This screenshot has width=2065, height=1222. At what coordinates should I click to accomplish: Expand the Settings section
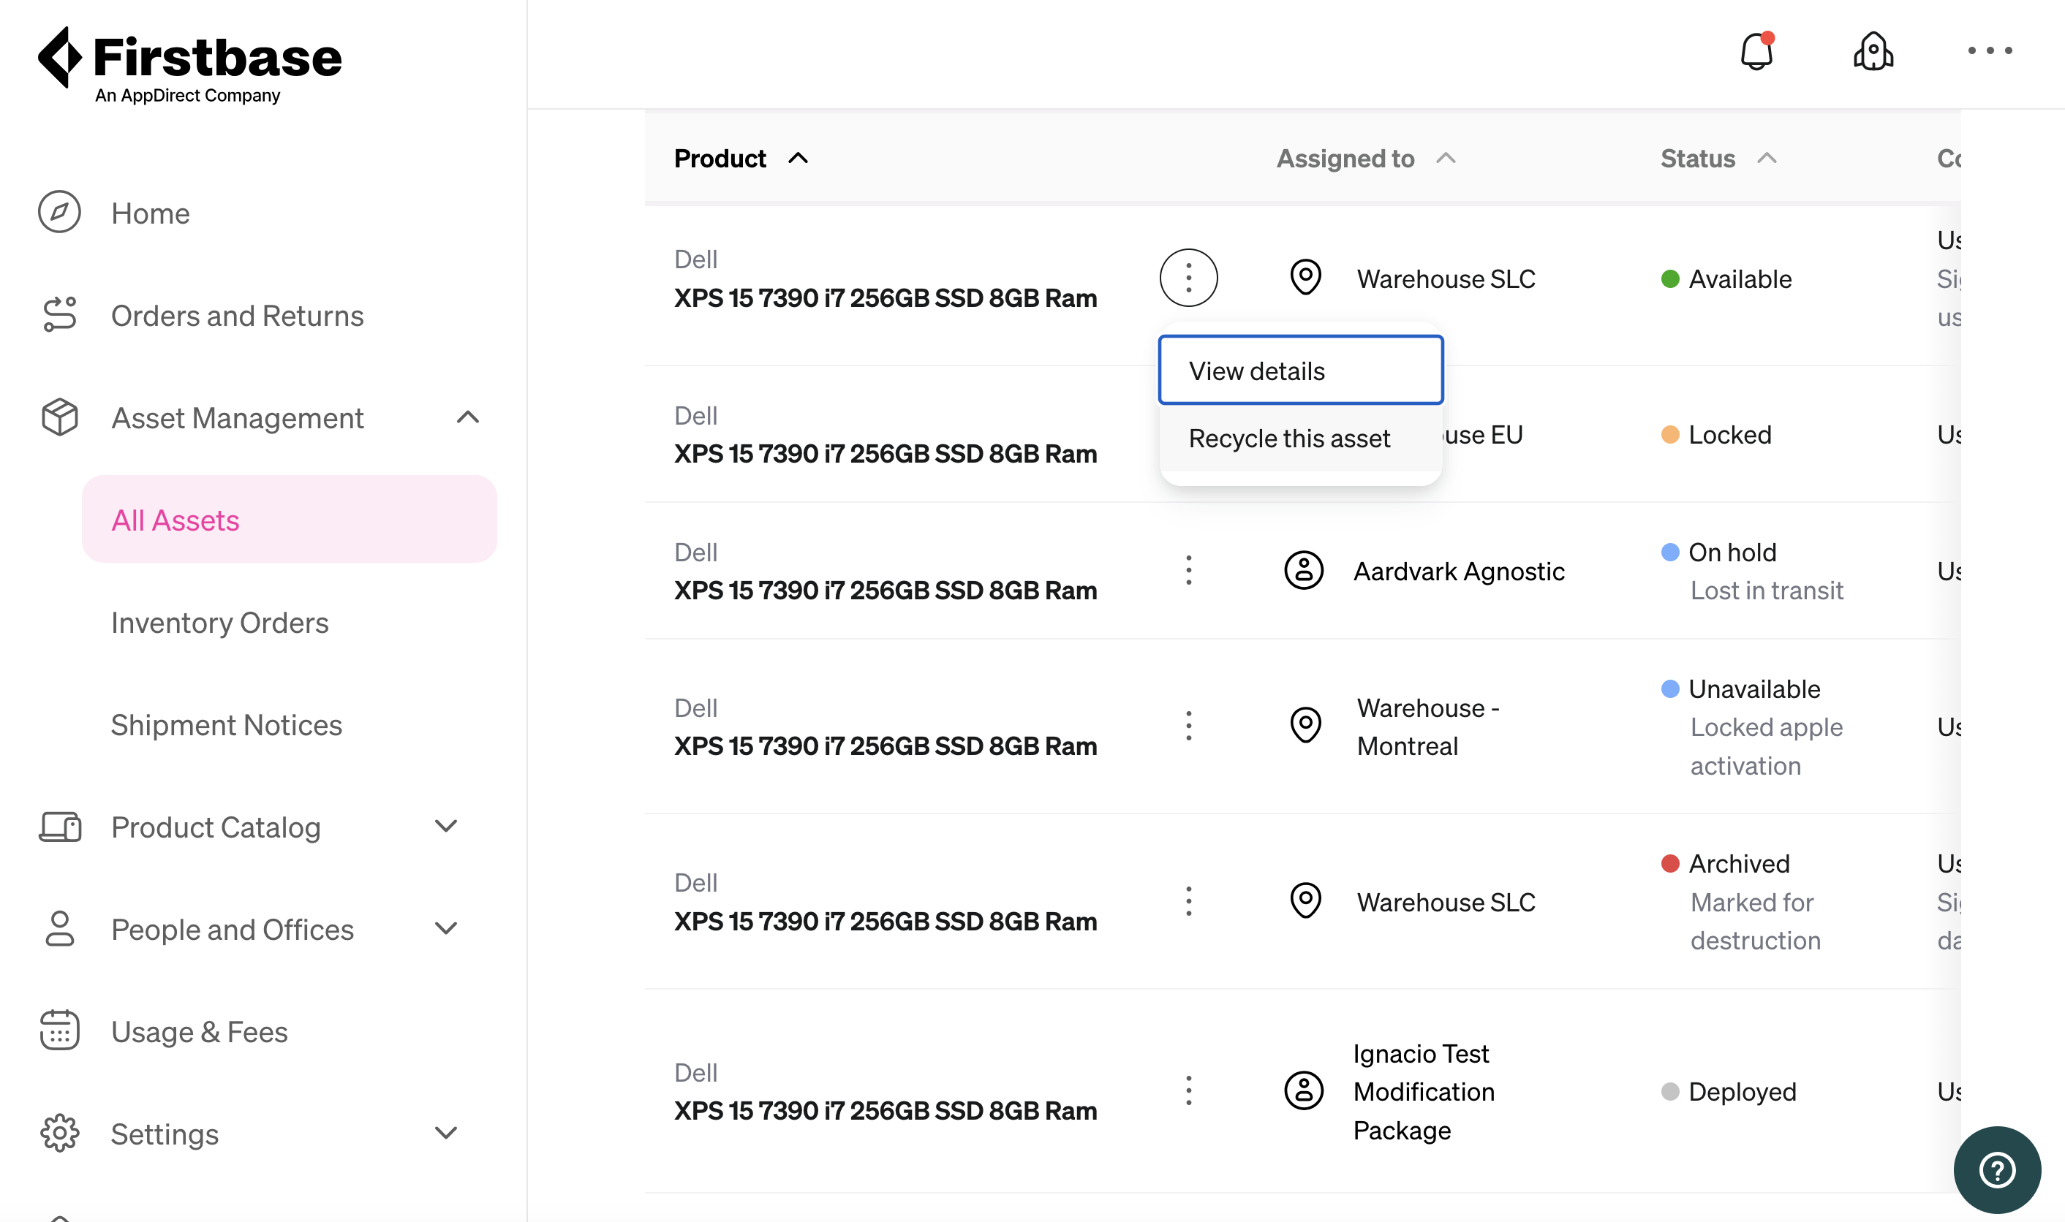click(x=445, y=1133)
